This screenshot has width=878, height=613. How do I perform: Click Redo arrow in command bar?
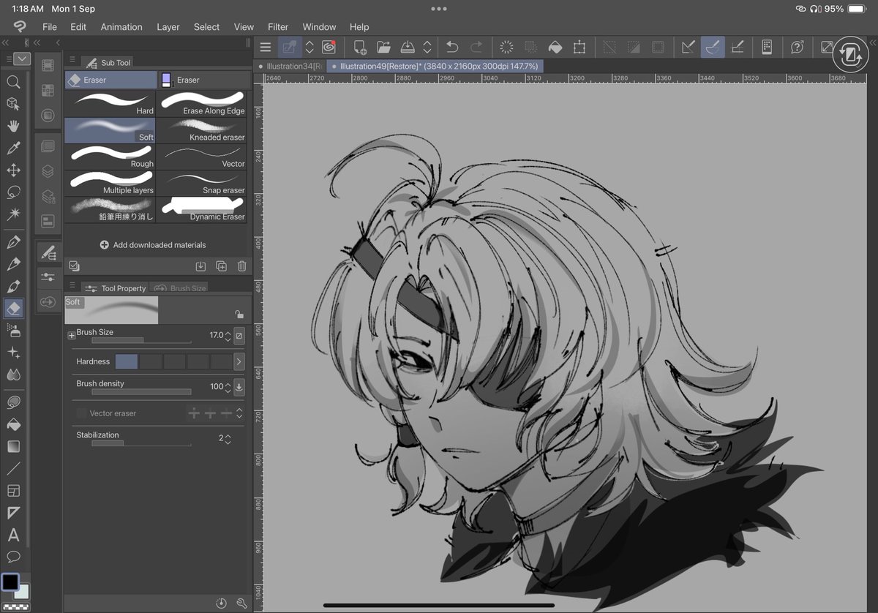click(x=476, y=47)
